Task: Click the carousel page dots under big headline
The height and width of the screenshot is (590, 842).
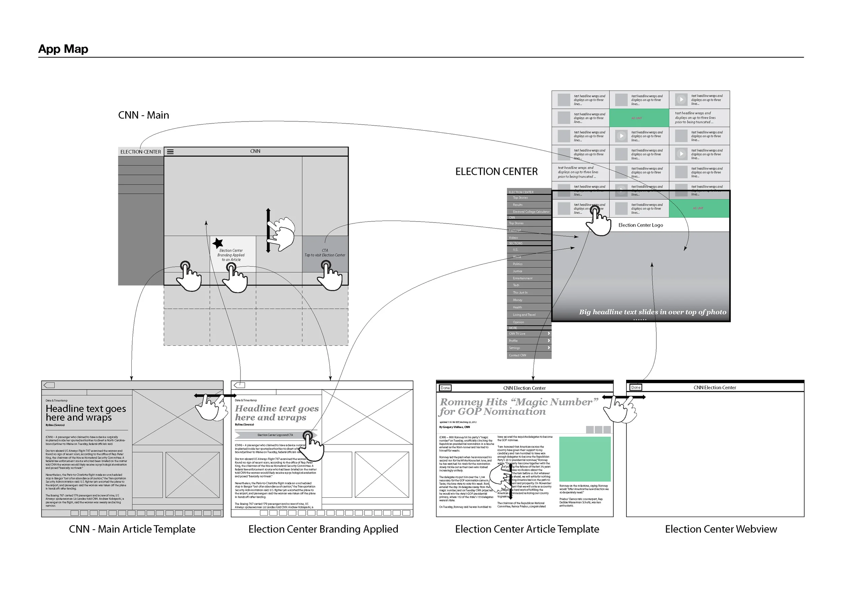Action: click(640, 320)
